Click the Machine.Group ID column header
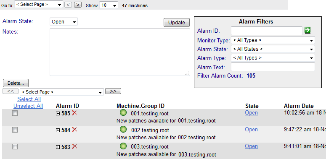The height and width of the screenshot is (159, 326). 140,106
